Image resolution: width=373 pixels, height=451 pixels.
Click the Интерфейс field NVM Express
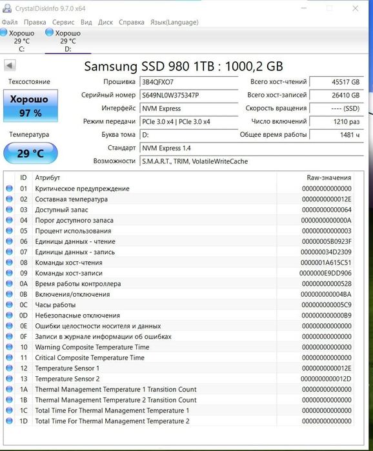189,108
